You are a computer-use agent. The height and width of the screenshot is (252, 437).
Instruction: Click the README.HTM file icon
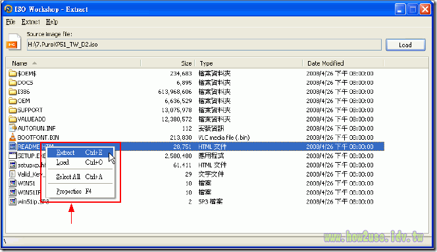coord(13,146)
